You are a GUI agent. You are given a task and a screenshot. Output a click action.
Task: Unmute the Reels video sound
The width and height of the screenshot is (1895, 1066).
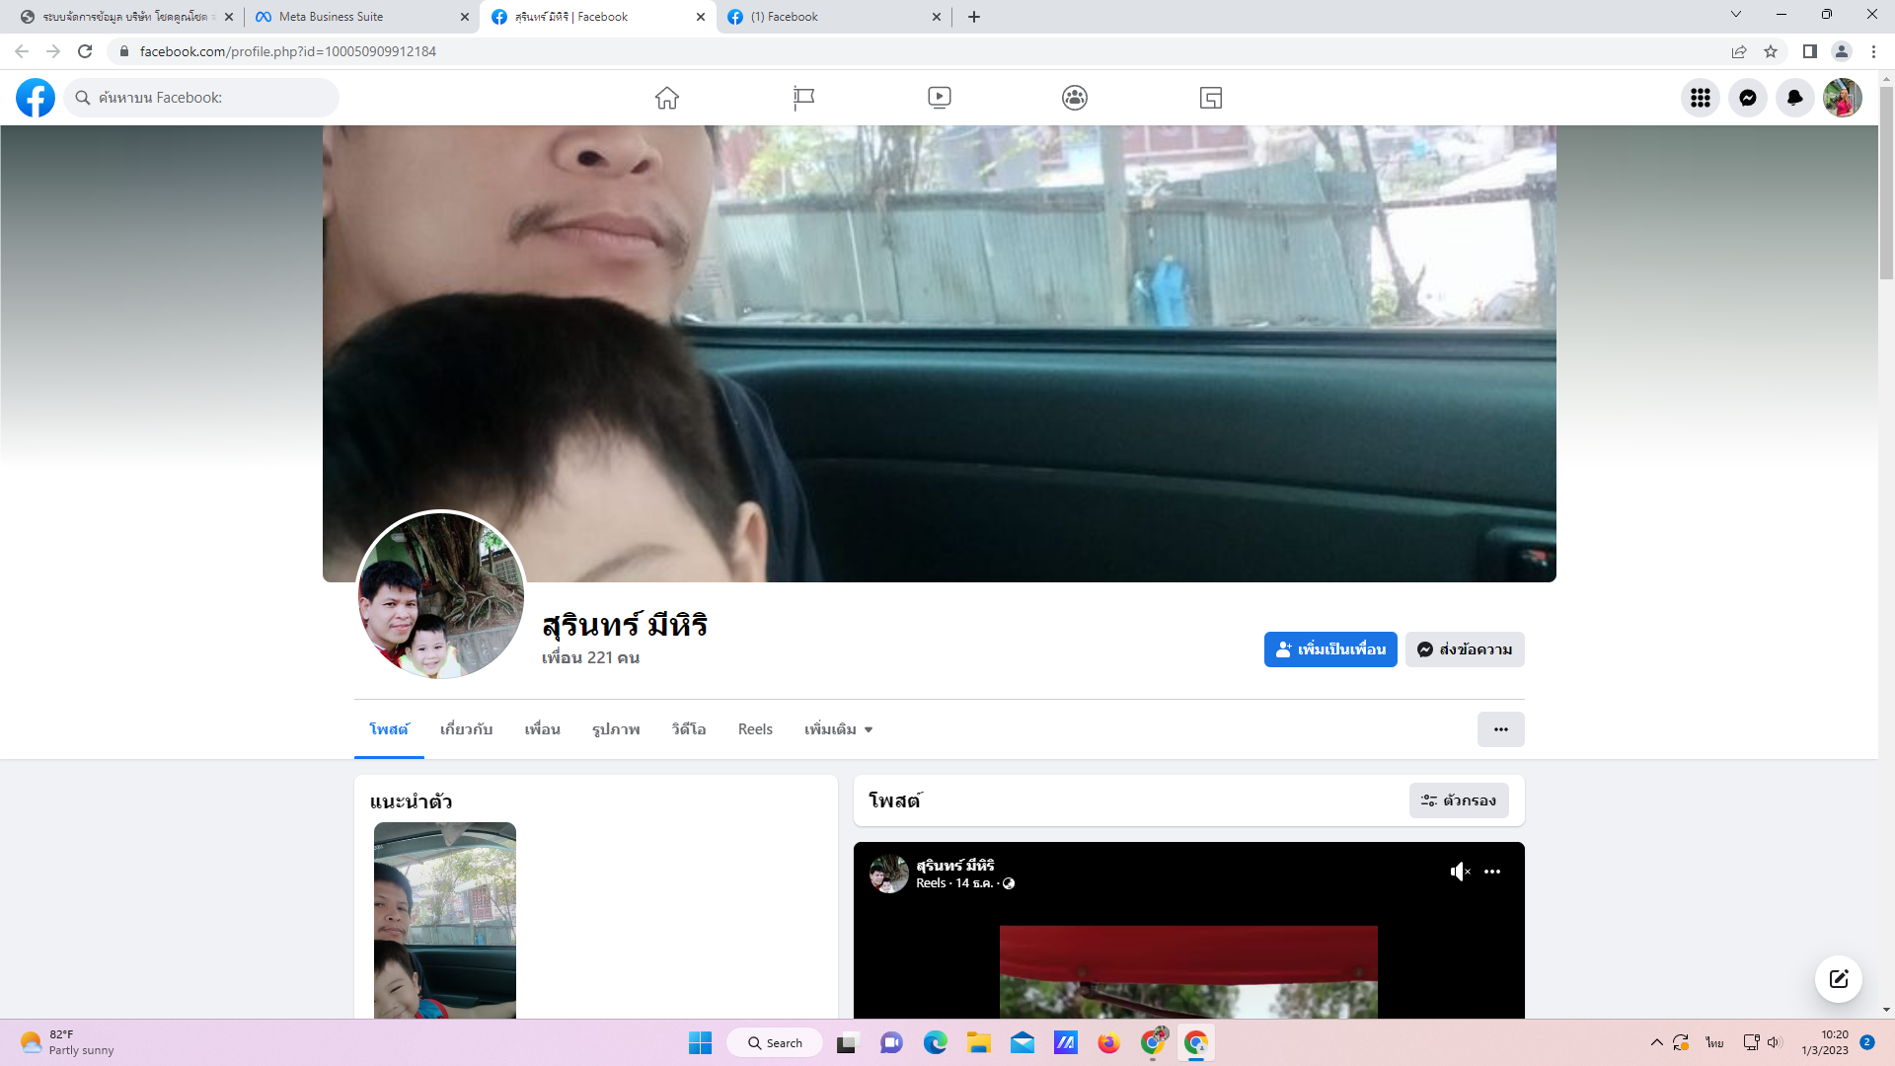pos(1460,872)
